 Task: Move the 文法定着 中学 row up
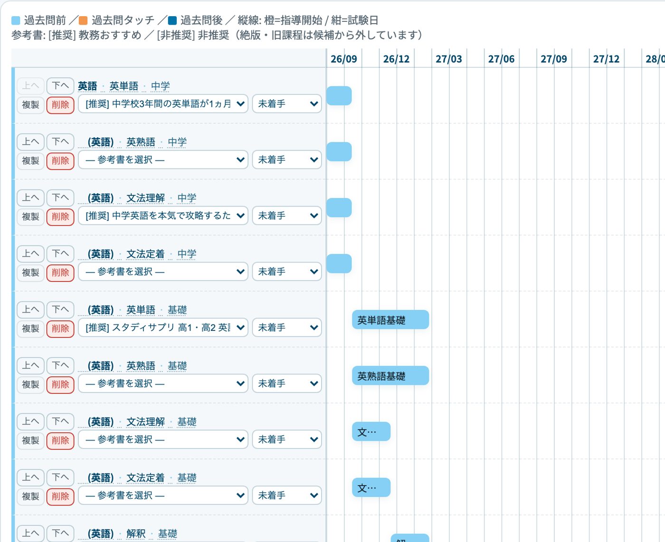coord(31,254)
